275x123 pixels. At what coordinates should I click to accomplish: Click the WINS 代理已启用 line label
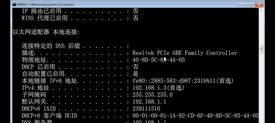pos(44,18)
